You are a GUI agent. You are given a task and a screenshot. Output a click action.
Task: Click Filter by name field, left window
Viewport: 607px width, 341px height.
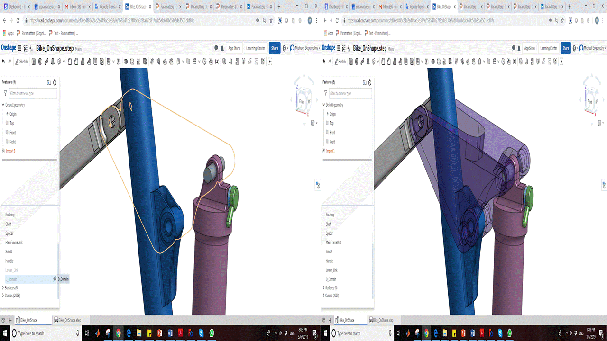pyautogui.click(x=33, y=94)
